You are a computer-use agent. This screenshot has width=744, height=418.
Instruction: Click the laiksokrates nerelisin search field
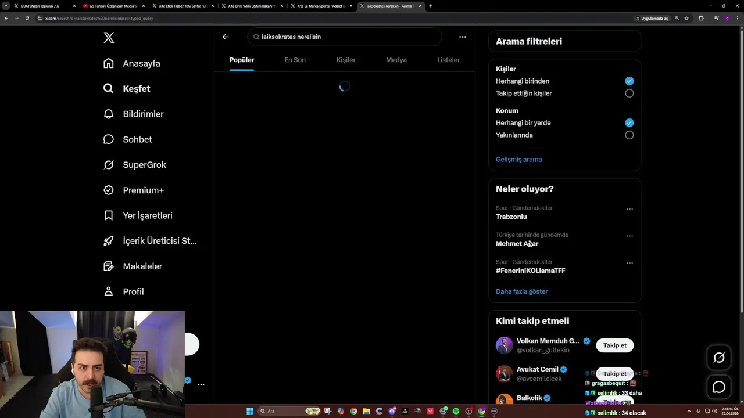click(345, 37)
